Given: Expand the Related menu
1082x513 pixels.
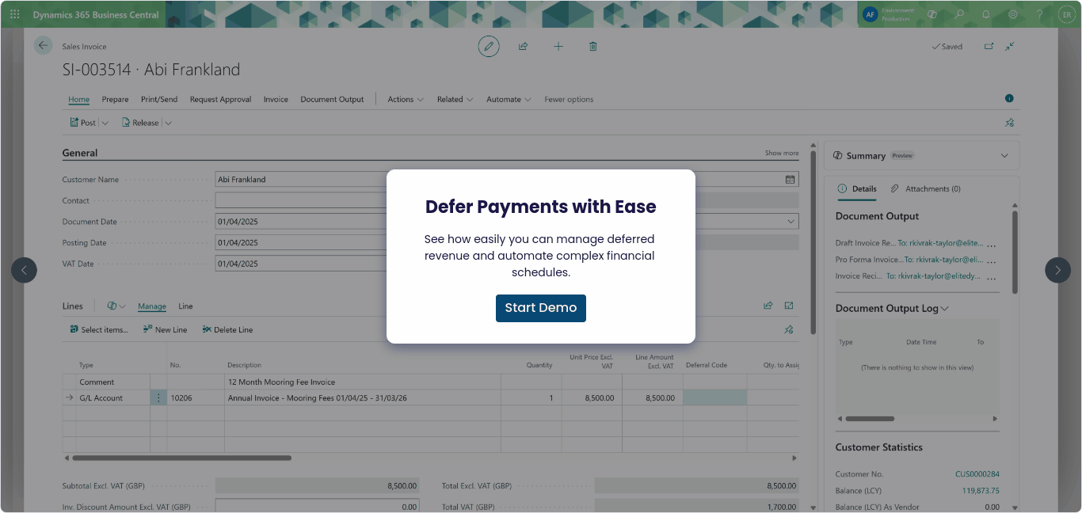Looking at the screenshot, I should pos(455,100).
